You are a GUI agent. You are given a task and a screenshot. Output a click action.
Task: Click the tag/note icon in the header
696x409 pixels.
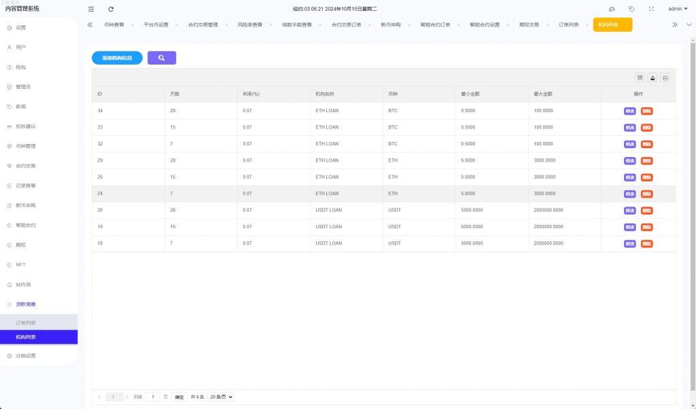631,9
